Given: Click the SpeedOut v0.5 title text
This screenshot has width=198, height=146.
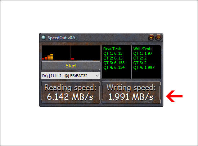Looking at the screenshot, I should coord(62,37).
